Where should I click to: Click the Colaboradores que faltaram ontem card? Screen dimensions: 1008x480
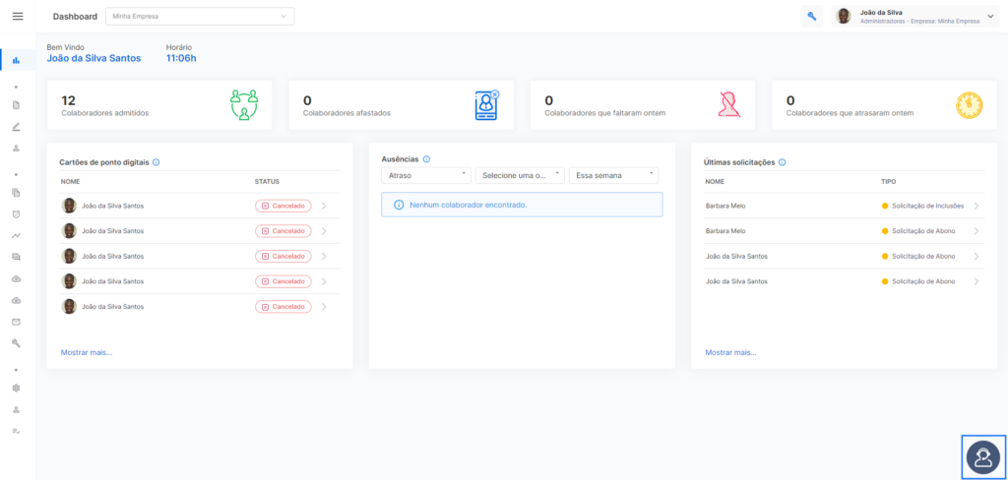[643, 105]
